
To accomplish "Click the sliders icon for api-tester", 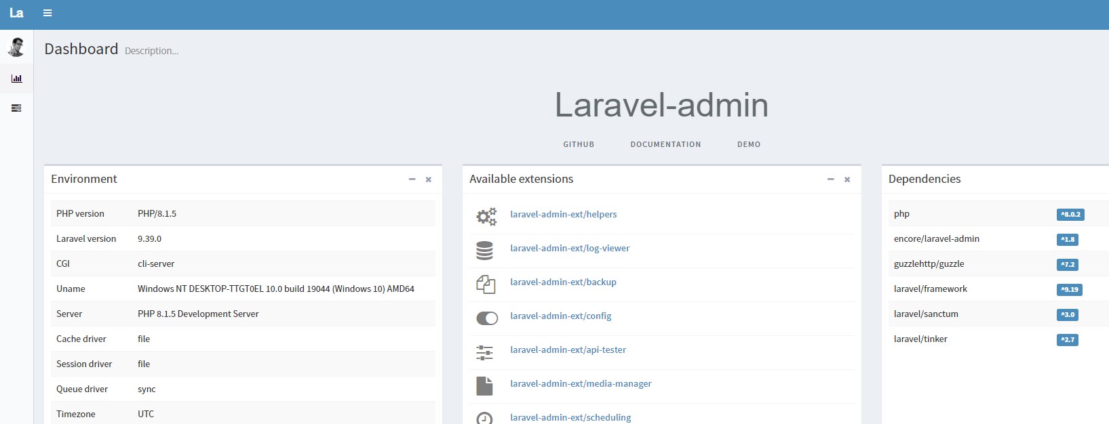I will 484,352.
